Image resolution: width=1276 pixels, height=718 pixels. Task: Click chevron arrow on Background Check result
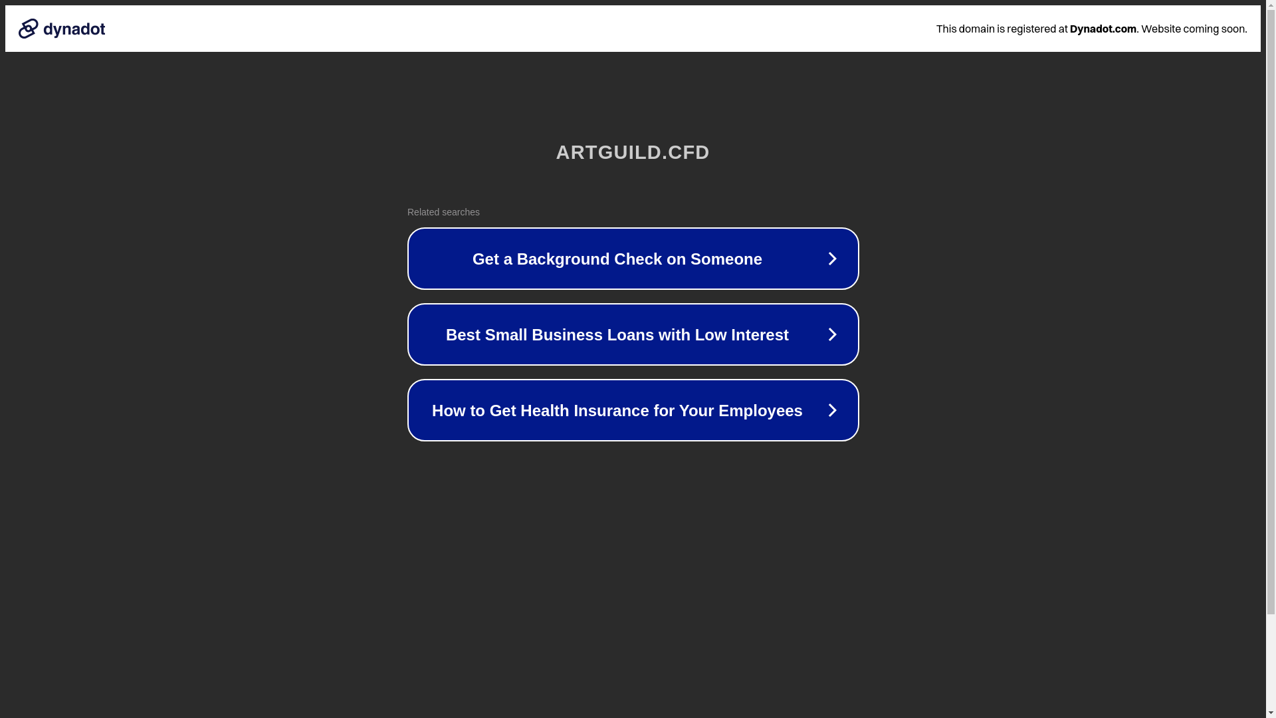tap(832, 259)
